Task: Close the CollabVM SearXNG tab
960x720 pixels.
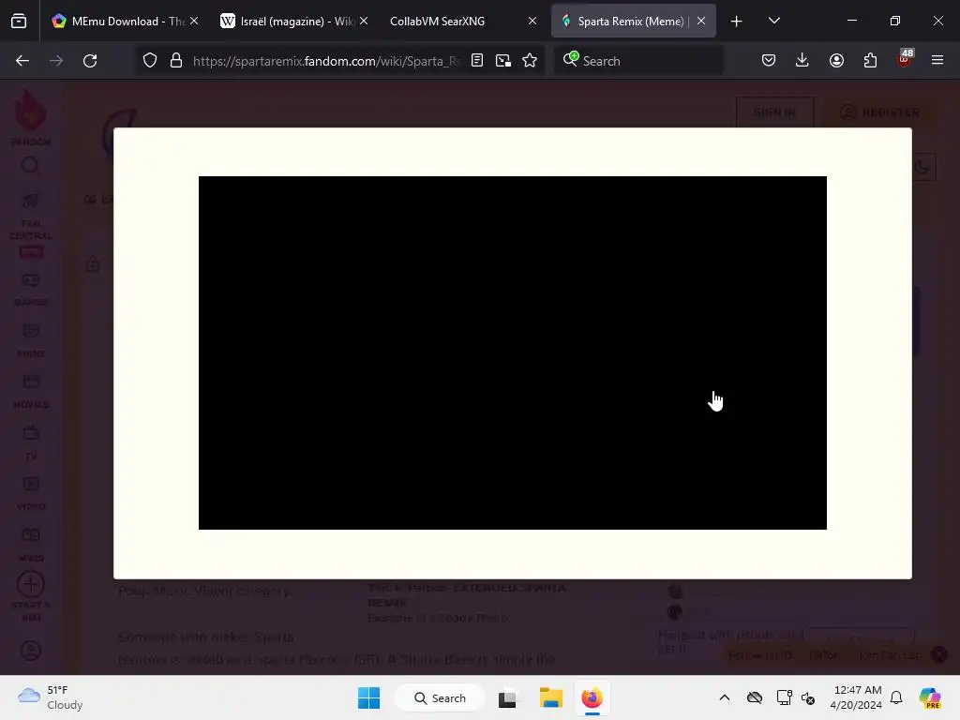Action: point(532,21)
